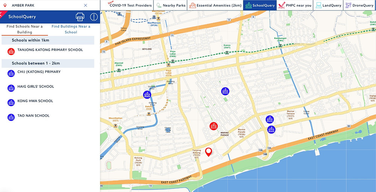The height and width of the screenshot is (192, 376).
Task: Click the Aljunied (EW9) station icon
Action: coord(119,70)
